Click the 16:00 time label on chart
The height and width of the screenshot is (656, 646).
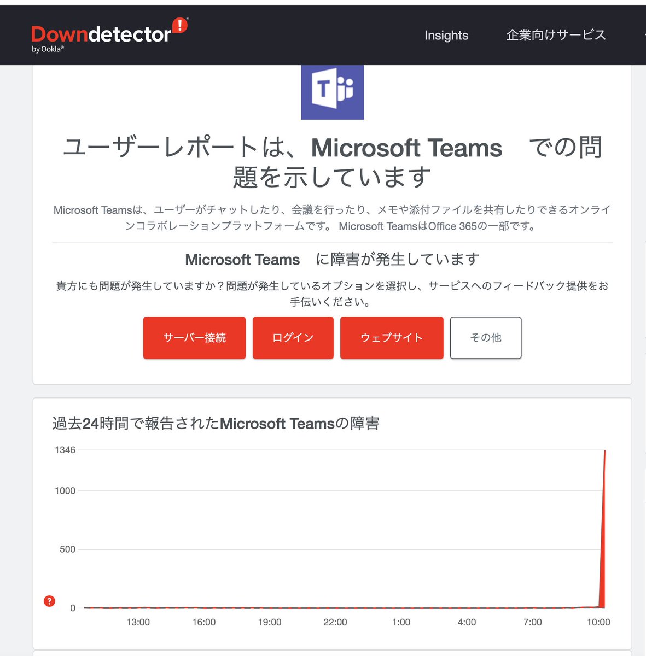point(204,622)
